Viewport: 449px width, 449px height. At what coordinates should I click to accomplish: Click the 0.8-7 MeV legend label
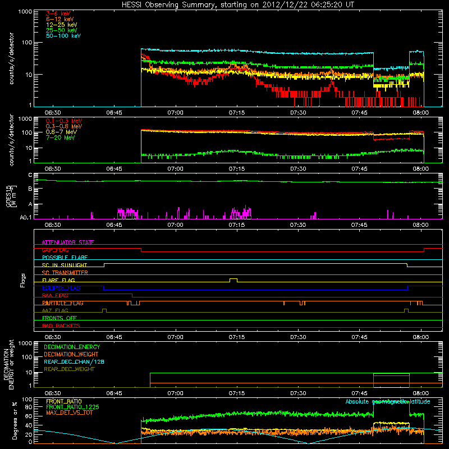(61, 132)
